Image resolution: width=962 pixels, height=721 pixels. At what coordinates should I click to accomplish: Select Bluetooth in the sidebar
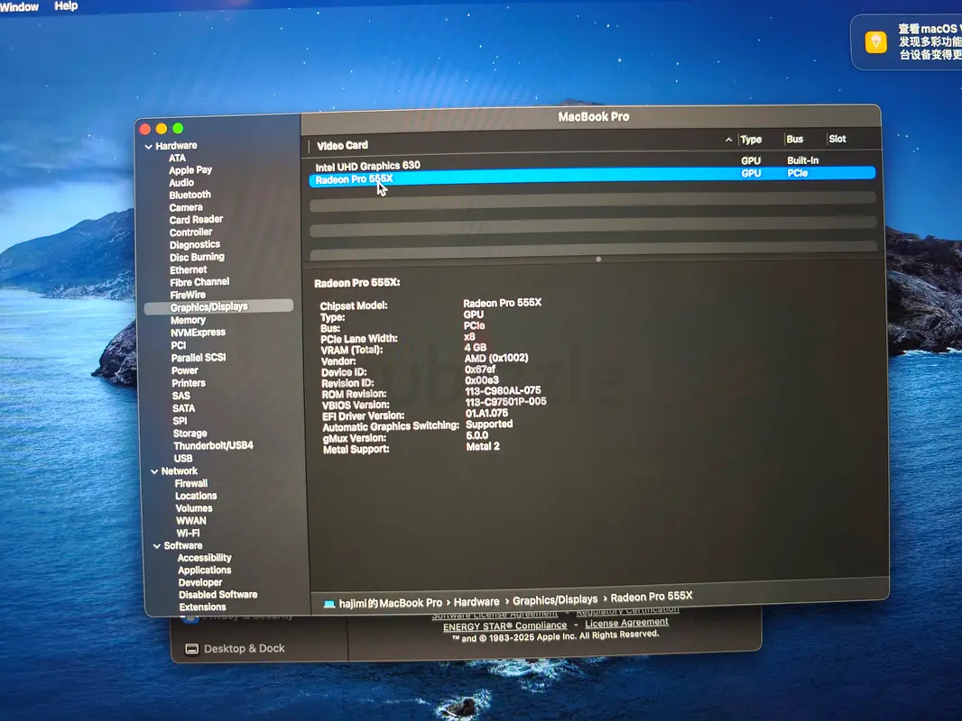(190, 195)
